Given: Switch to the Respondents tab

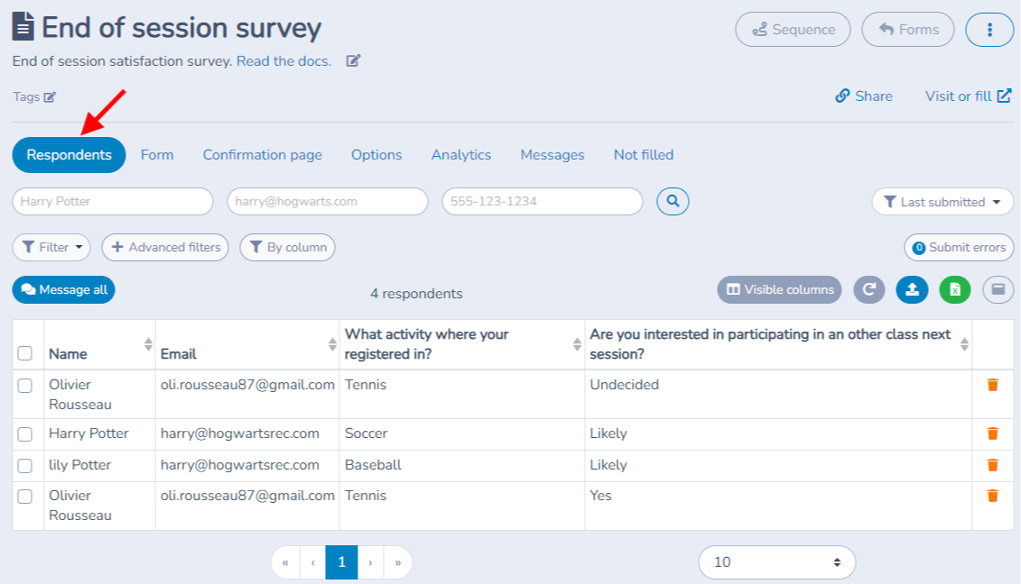Looking at the screenshot, I should click(x=69, y=155).
